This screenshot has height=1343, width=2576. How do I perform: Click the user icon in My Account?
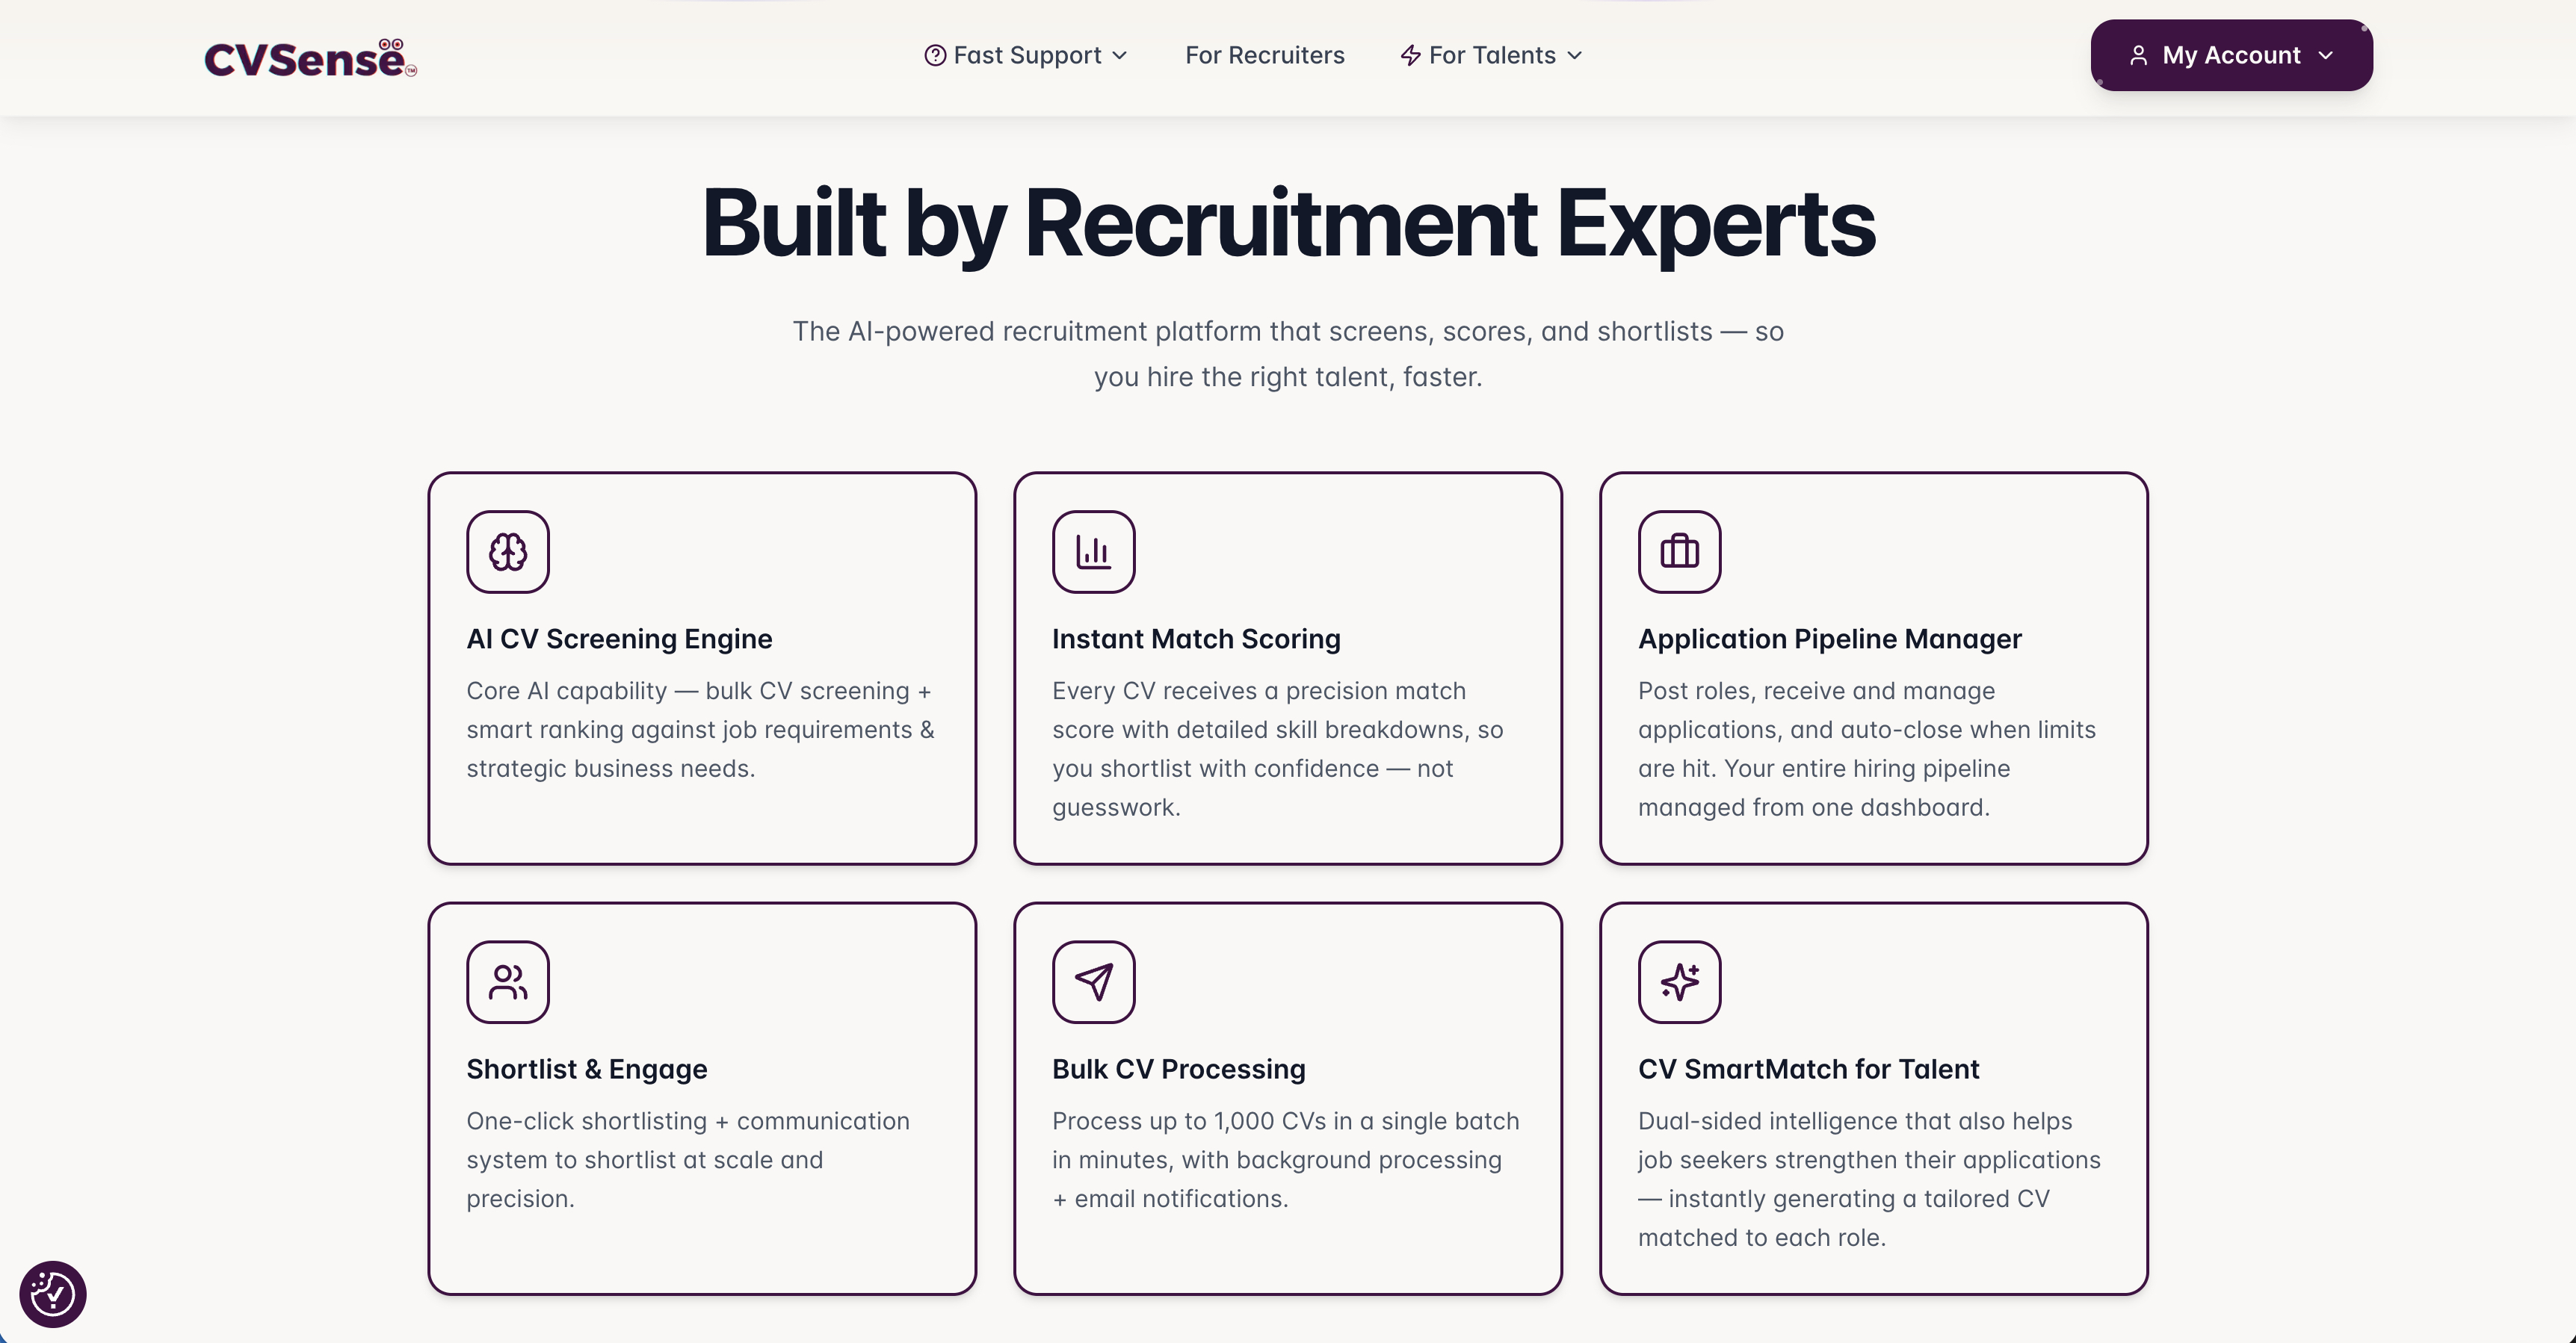coord(2138,55)
